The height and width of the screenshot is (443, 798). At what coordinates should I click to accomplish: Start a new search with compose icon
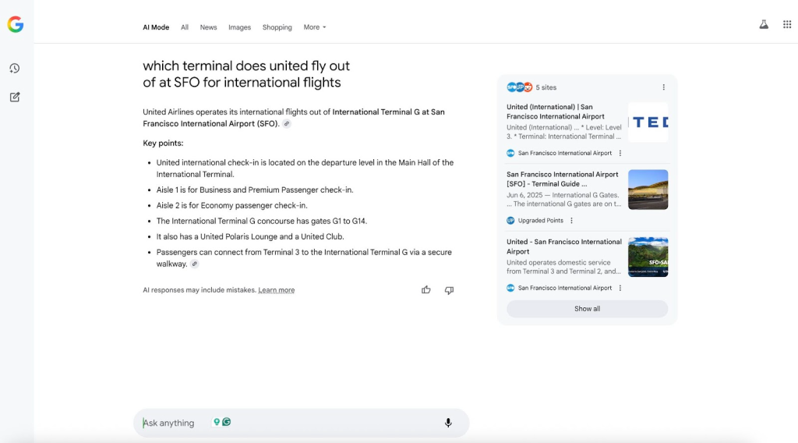[15, 97]
